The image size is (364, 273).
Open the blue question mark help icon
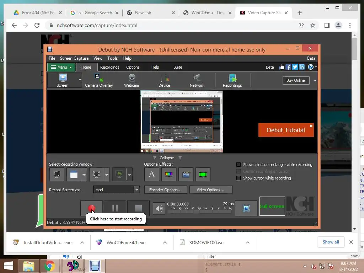[310, 67]
